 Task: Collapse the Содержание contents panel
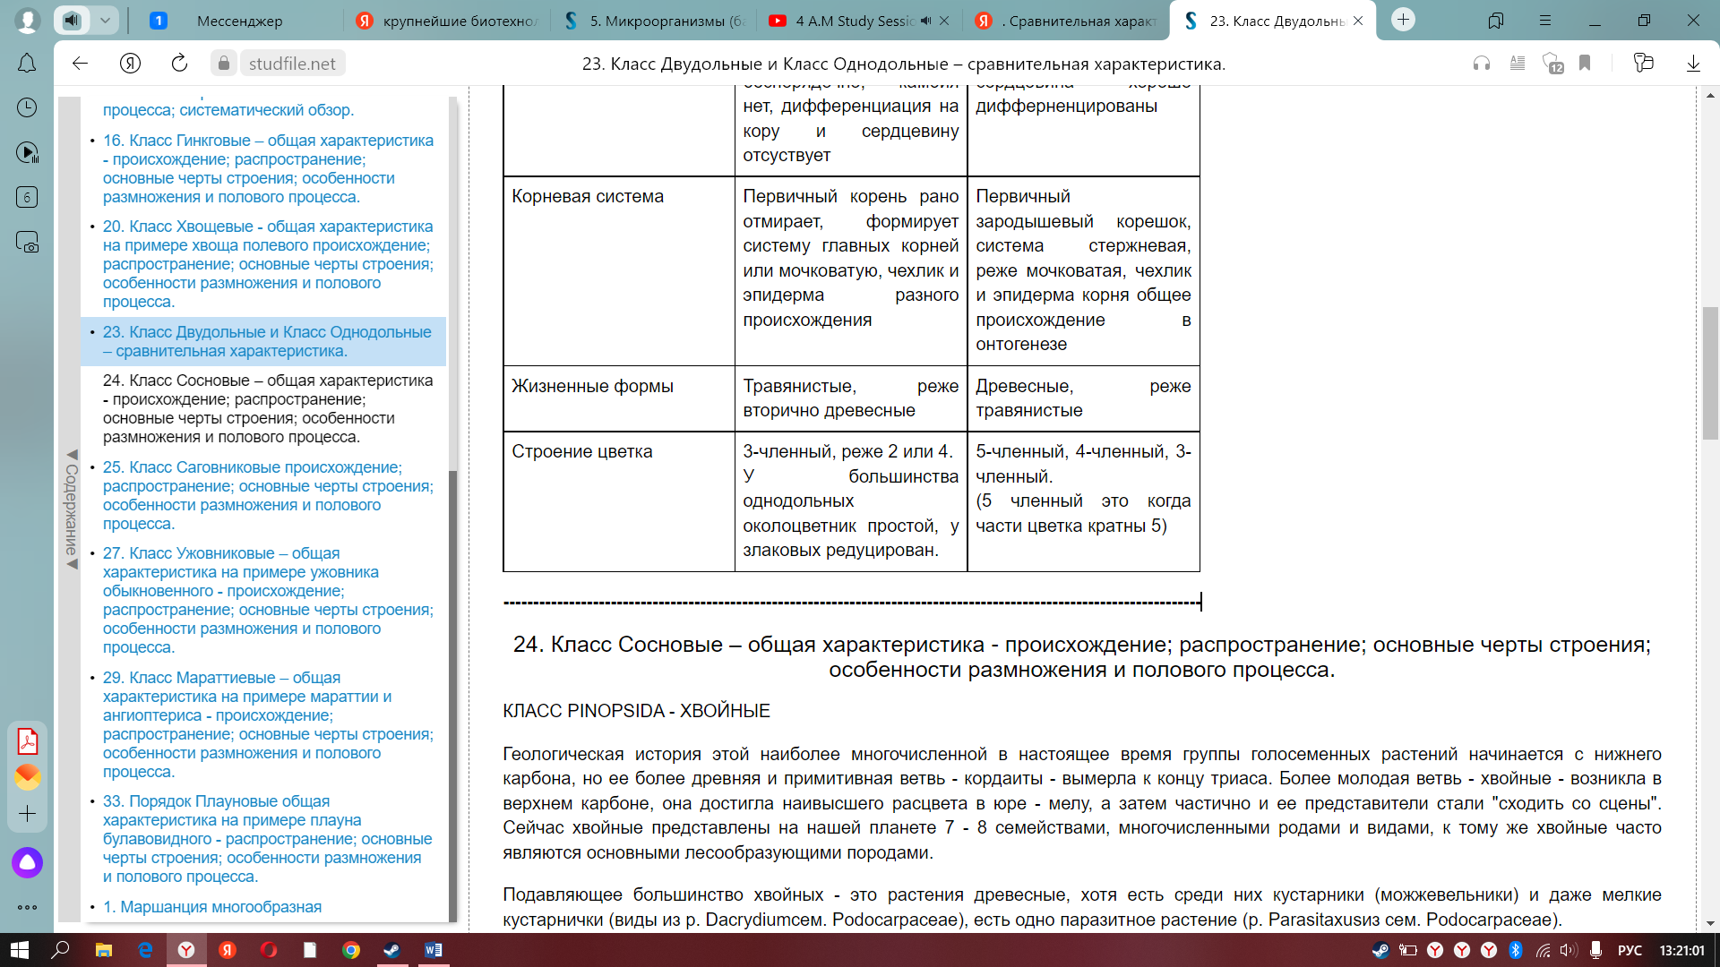point(71,509)
